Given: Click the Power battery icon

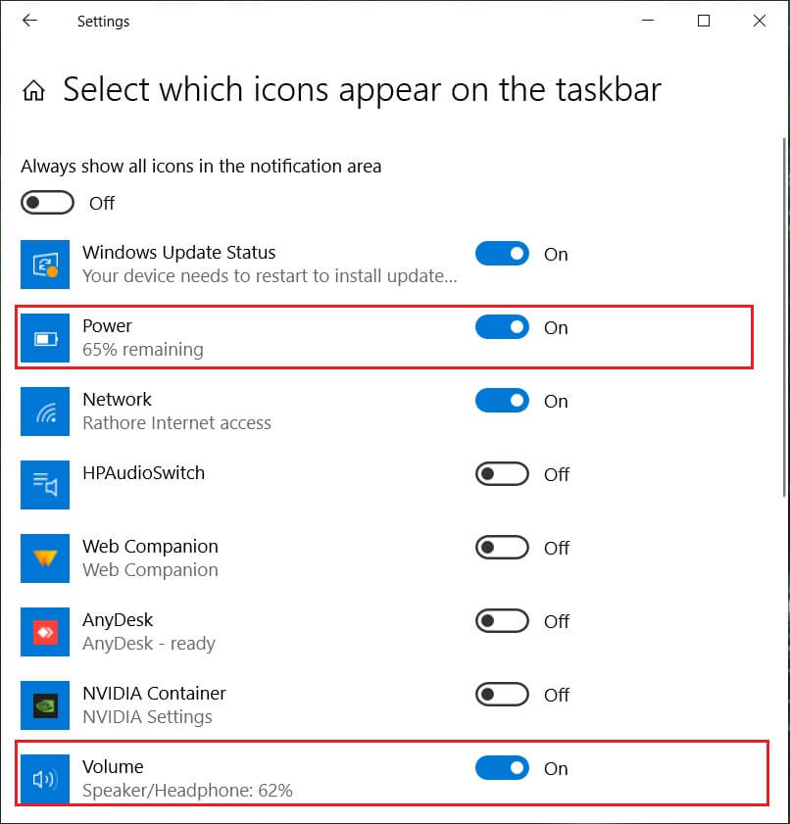Looking at the screenshot, I should (x=45, y=338).
